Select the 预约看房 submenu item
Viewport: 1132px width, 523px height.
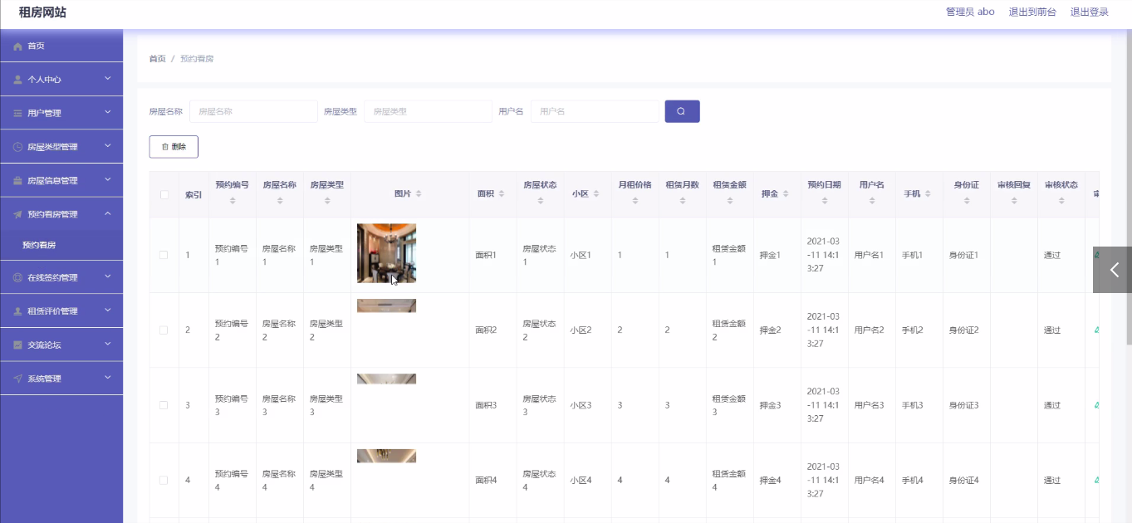(39, 246)
